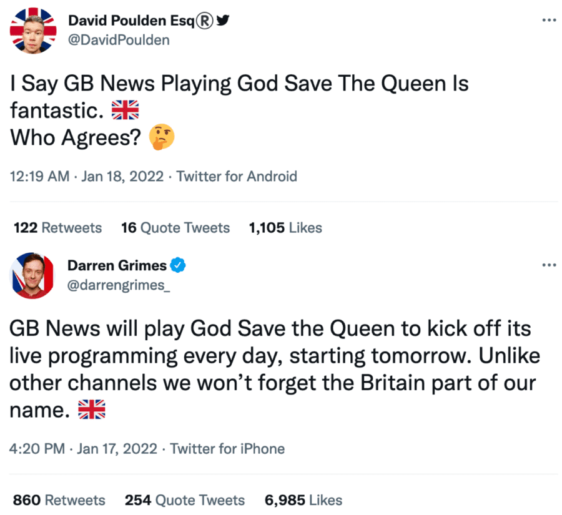Click the Darren Grimes display name
The image size is (562, 515).
pos(117,265)
